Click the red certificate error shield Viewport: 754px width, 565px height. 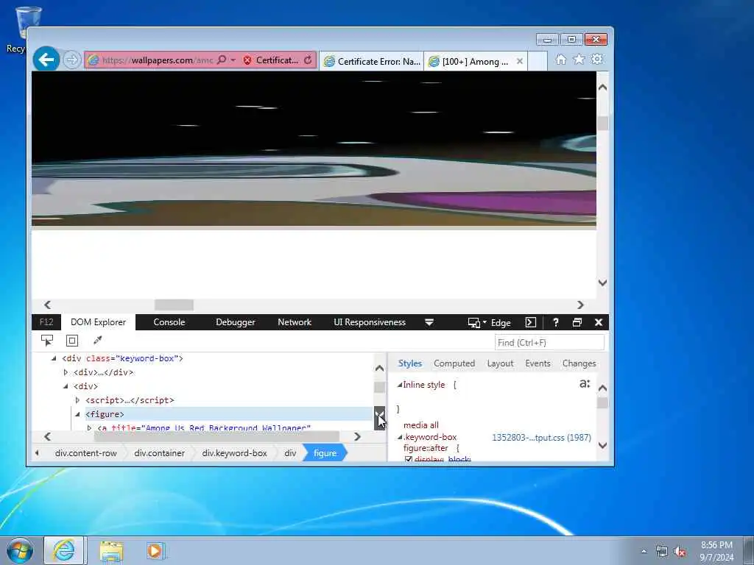(247, 60)
